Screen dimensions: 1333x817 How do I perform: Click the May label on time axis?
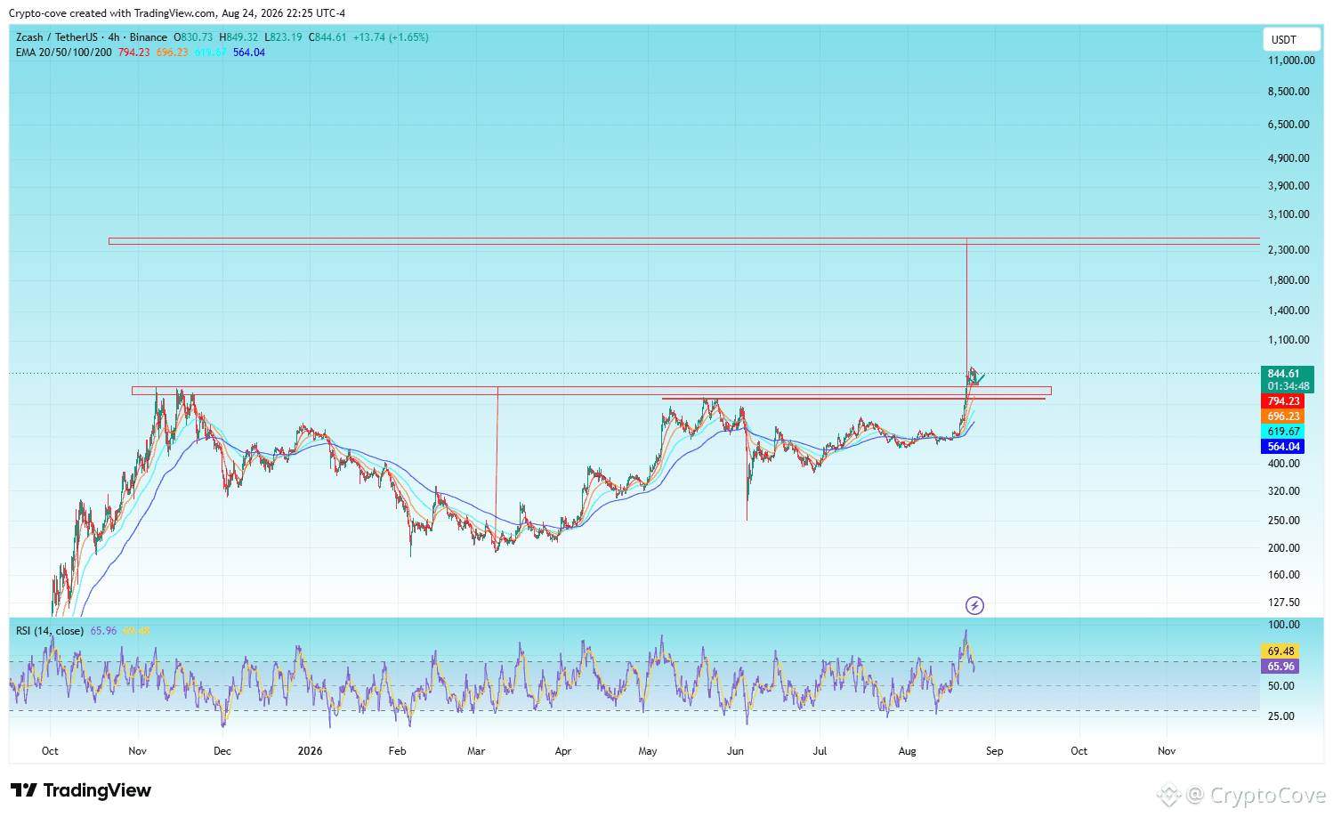(x=648, y=751)
